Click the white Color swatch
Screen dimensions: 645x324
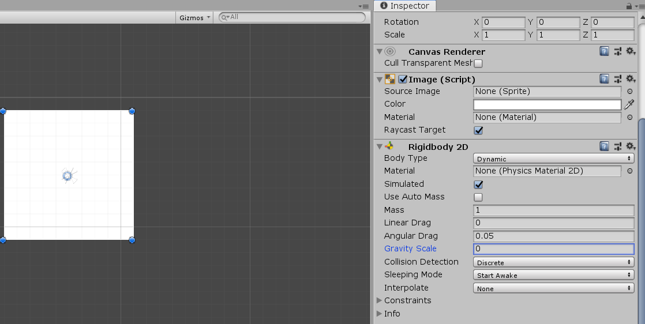click(x=547, y=104)
